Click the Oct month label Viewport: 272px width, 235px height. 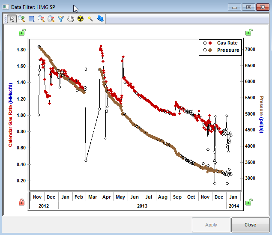pyautogui.click(x=191, y=197)
